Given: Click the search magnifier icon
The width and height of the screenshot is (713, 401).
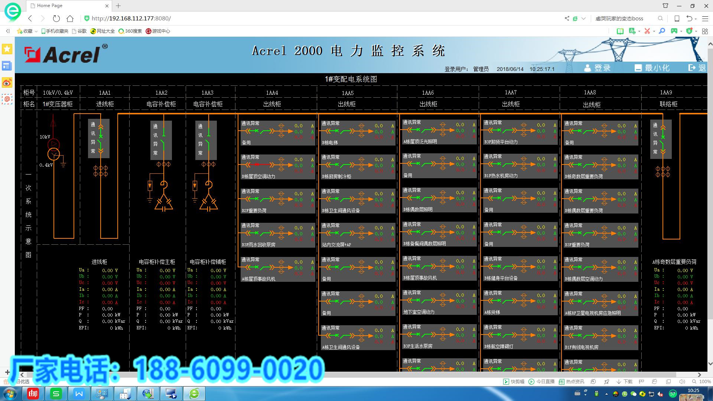Looking at the screenshot, I should coord(660,18).
